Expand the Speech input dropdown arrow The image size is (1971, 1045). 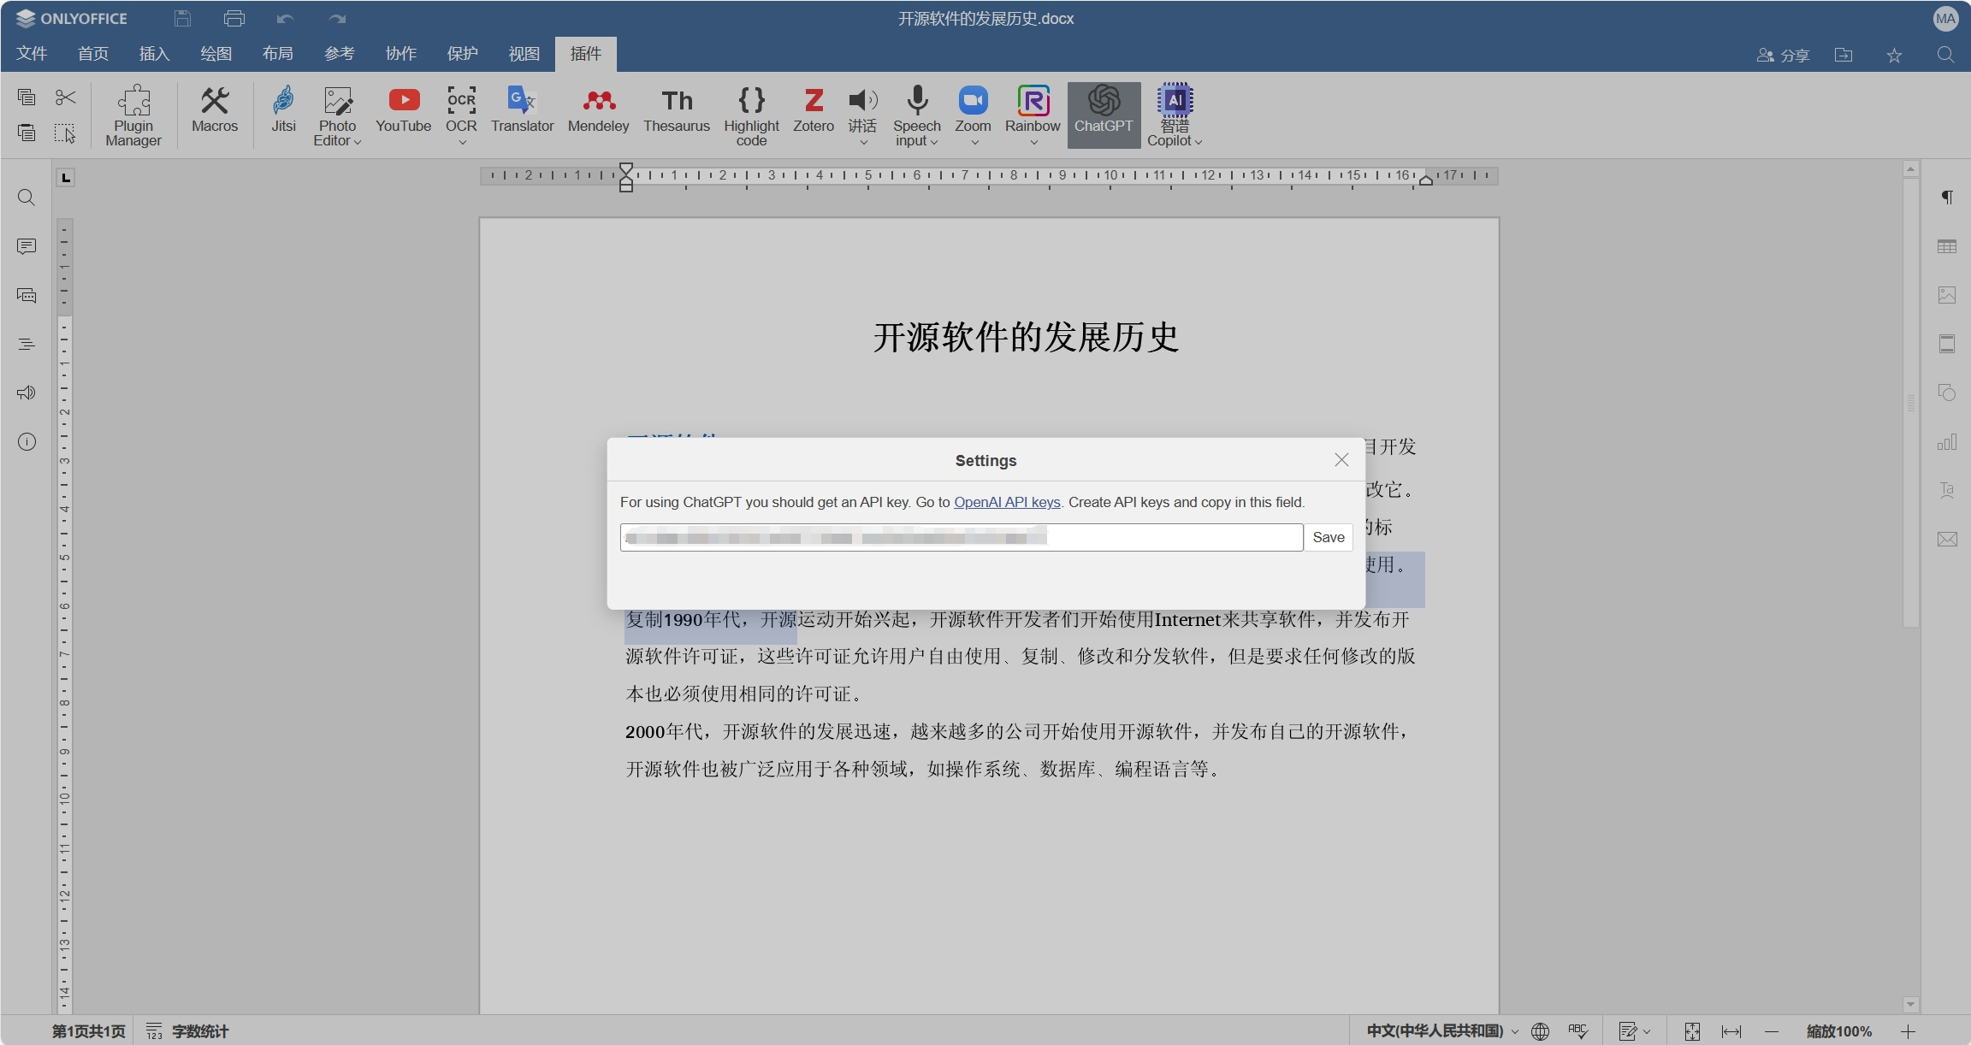click(934, 142)
